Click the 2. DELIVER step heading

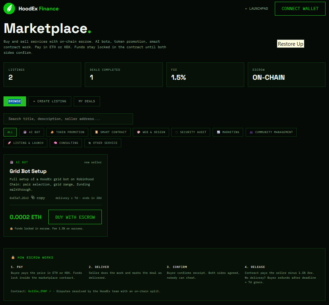click(x=99, y=267)
